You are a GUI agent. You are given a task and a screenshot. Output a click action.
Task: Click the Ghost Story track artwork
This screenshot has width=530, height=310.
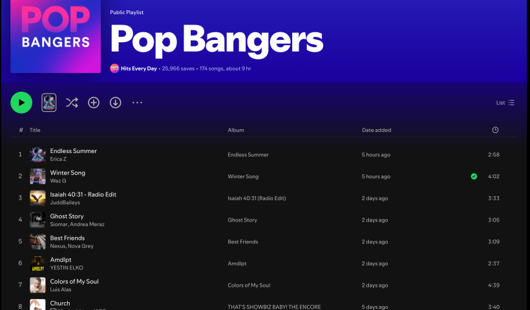pyautogui.click(x=37, y=220)
